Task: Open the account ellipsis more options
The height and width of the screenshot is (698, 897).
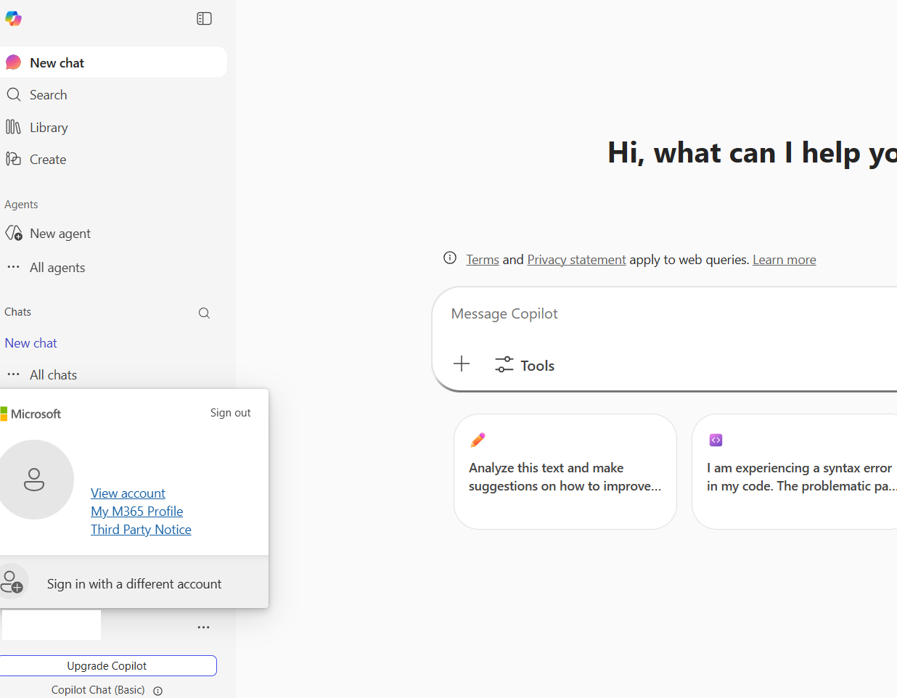Action: 204,627
